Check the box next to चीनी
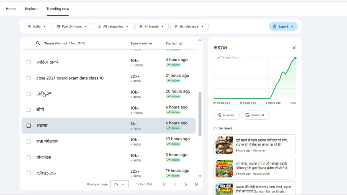 coord(28,110)
